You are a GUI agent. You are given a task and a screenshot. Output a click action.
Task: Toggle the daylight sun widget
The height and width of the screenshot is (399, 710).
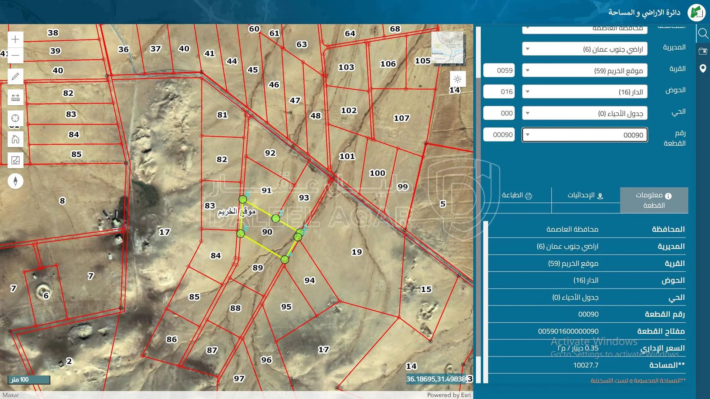(x=457, y=79)
